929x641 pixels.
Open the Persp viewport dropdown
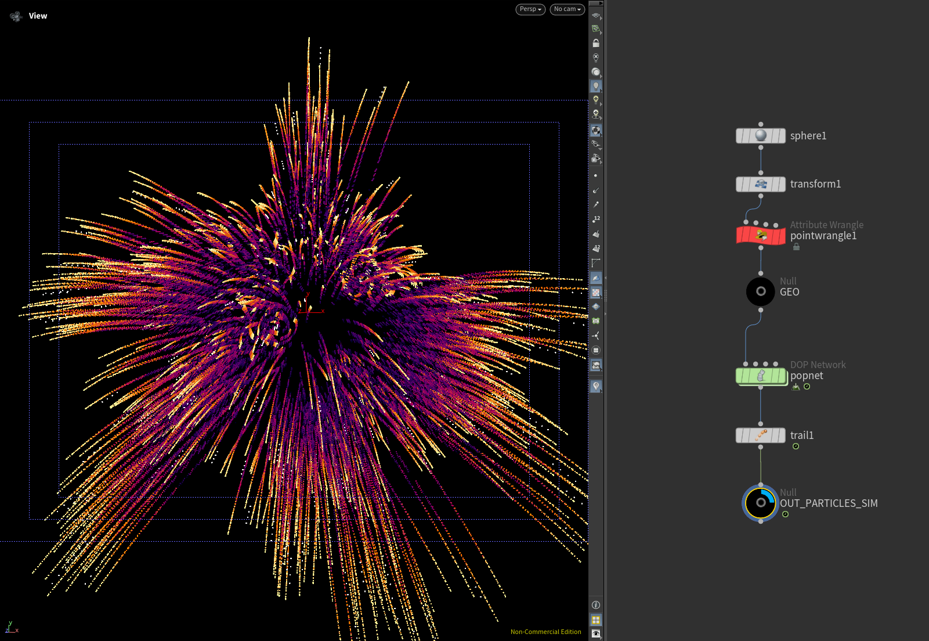click(530, 9)
